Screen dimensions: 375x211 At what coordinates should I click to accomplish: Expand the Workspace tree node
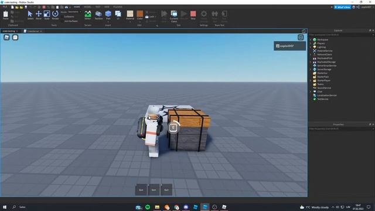coord(311,40)
